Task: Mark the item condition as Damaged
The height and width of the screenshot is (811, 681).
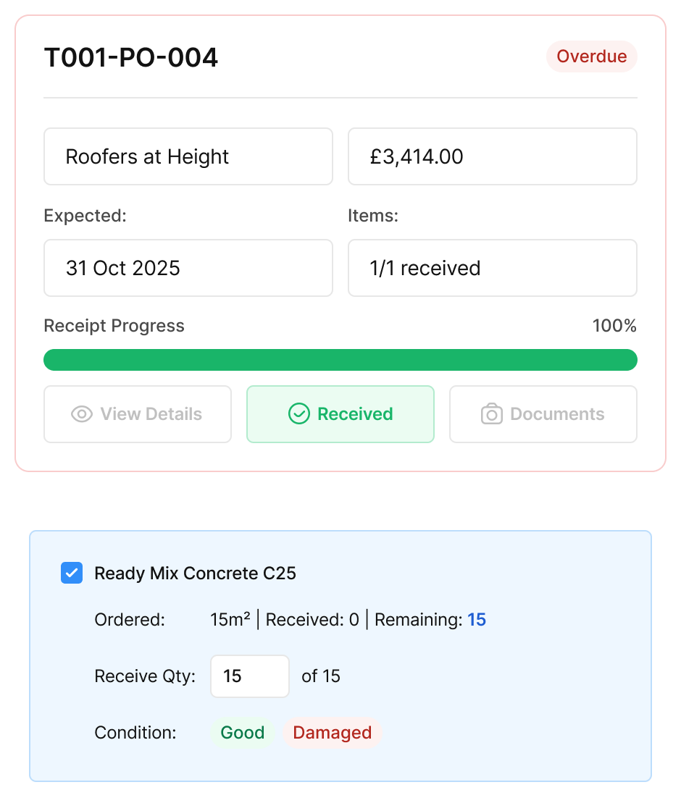Action: pos(333,733)
